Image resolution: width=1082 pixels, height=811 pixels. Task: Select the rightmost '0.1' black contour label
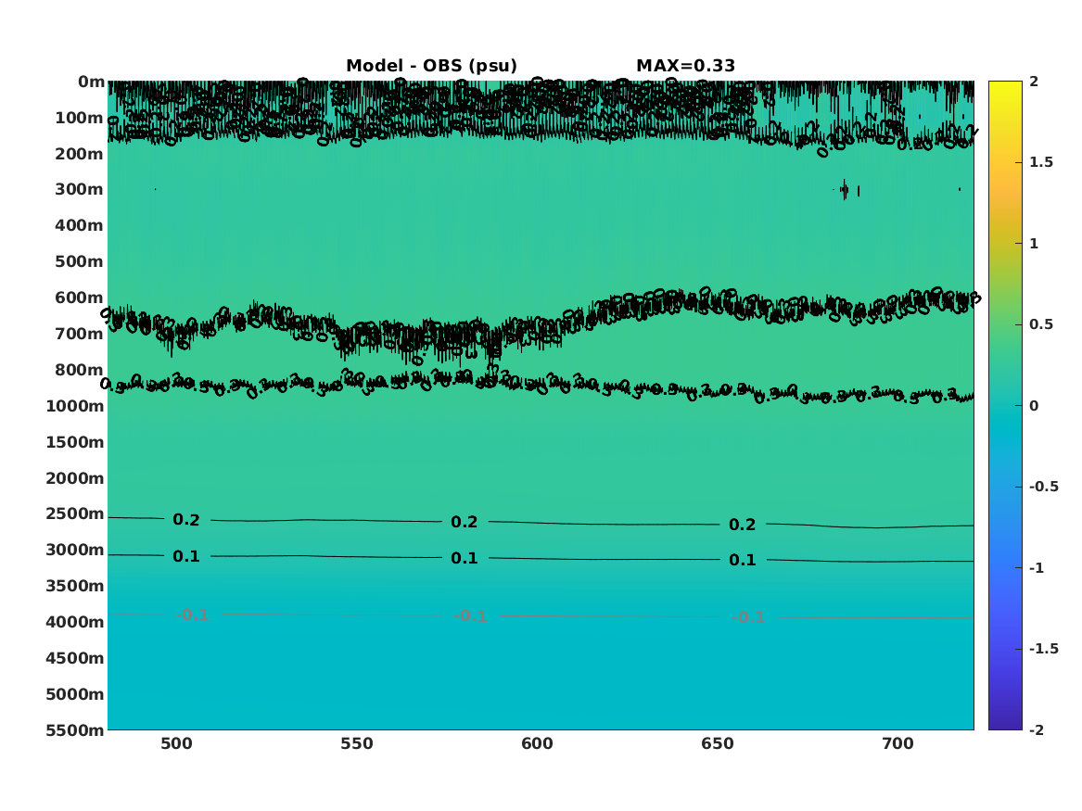[x=743, y=560]
